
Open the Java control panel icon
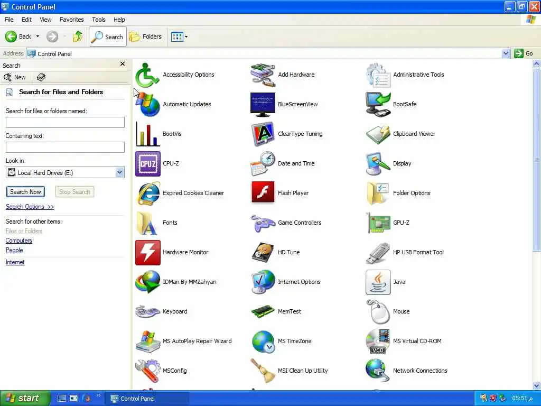[378, 282]
